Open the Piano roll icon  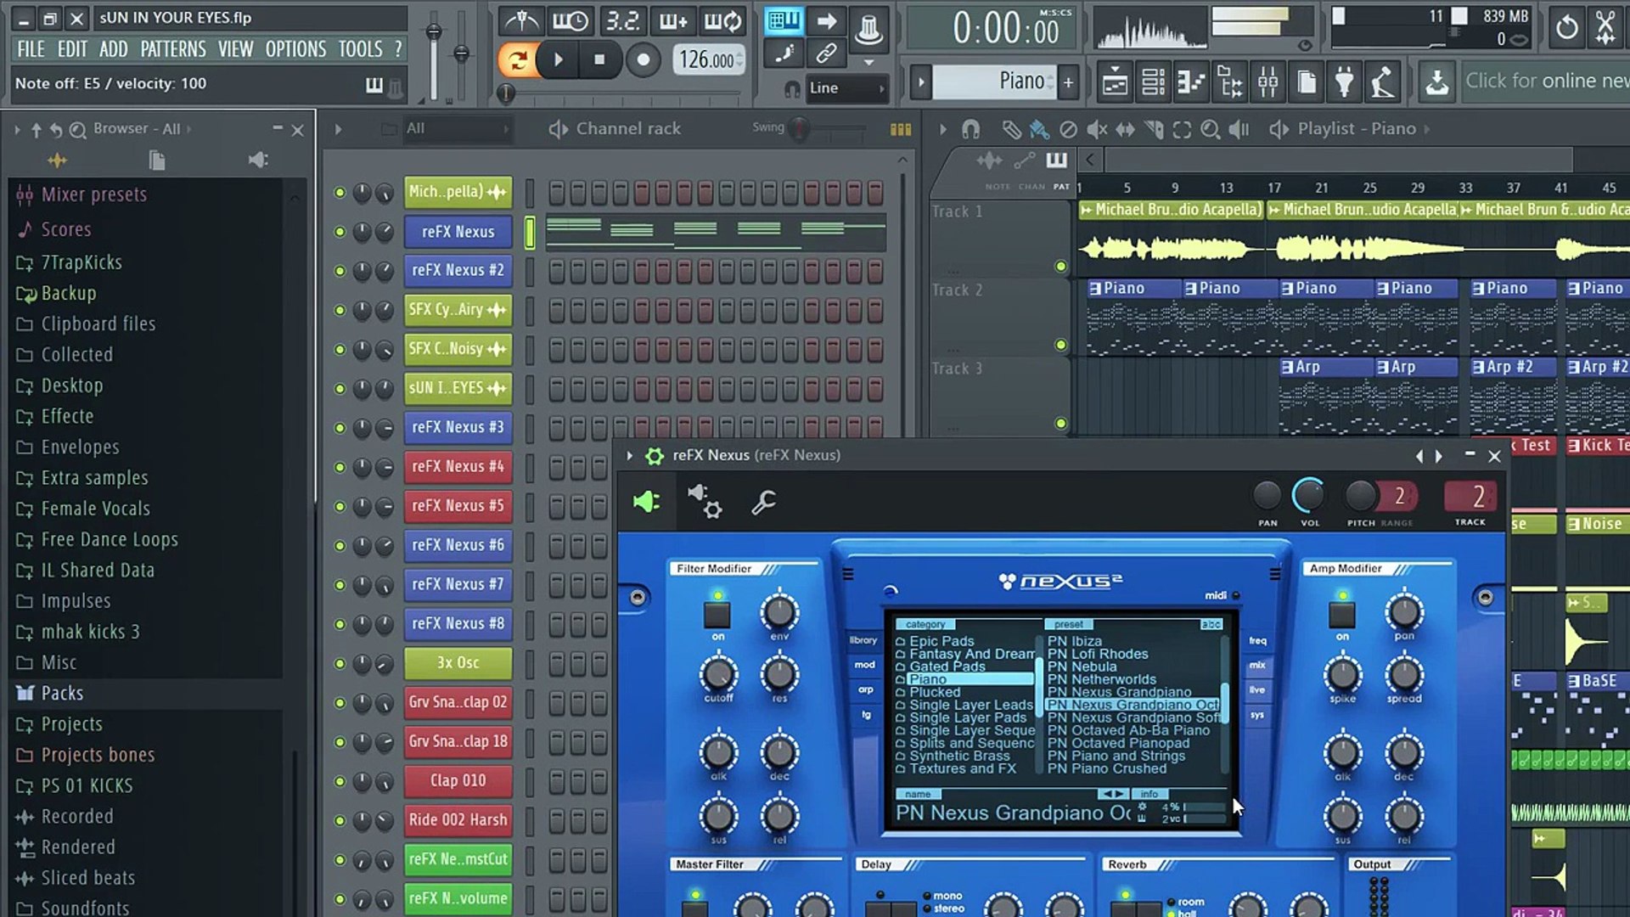1191,82
